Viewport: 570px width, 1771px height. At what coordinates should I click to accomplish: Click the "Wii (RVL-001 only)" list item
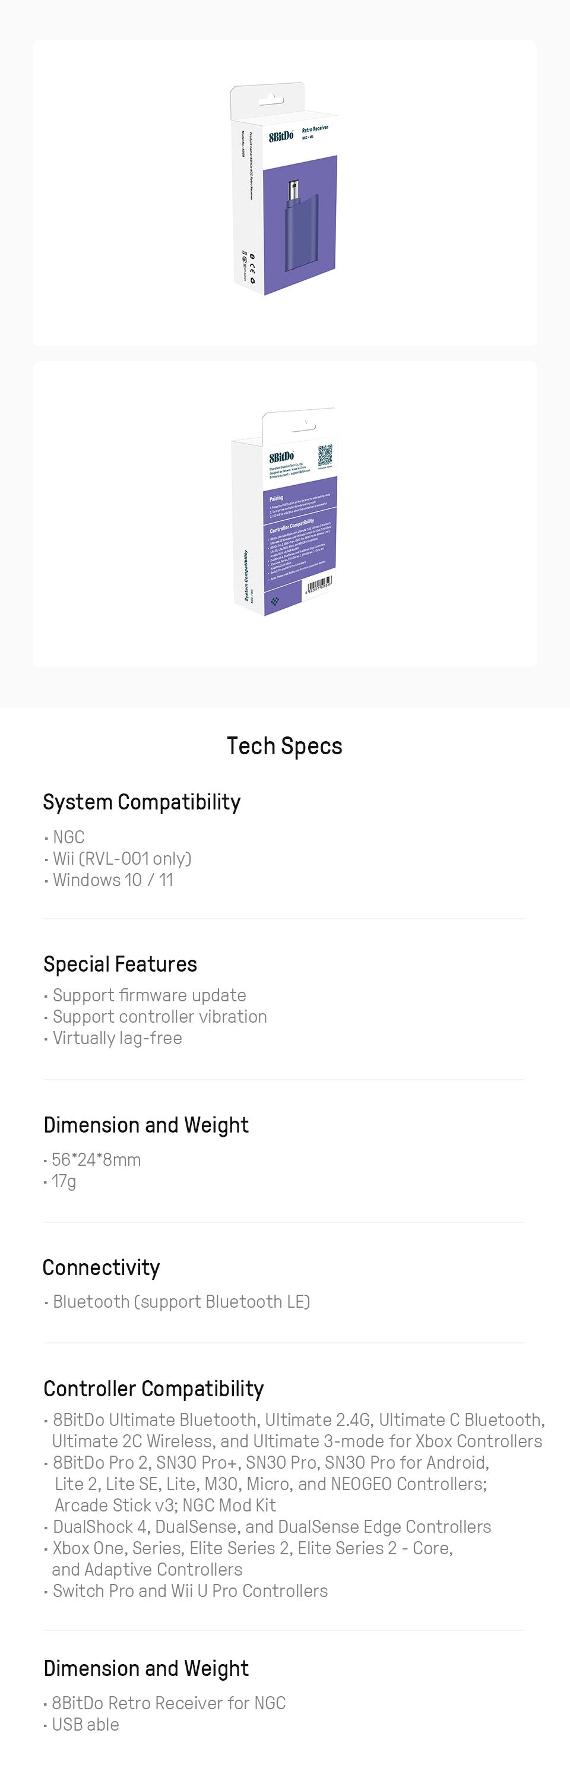(x=122, y=859)
